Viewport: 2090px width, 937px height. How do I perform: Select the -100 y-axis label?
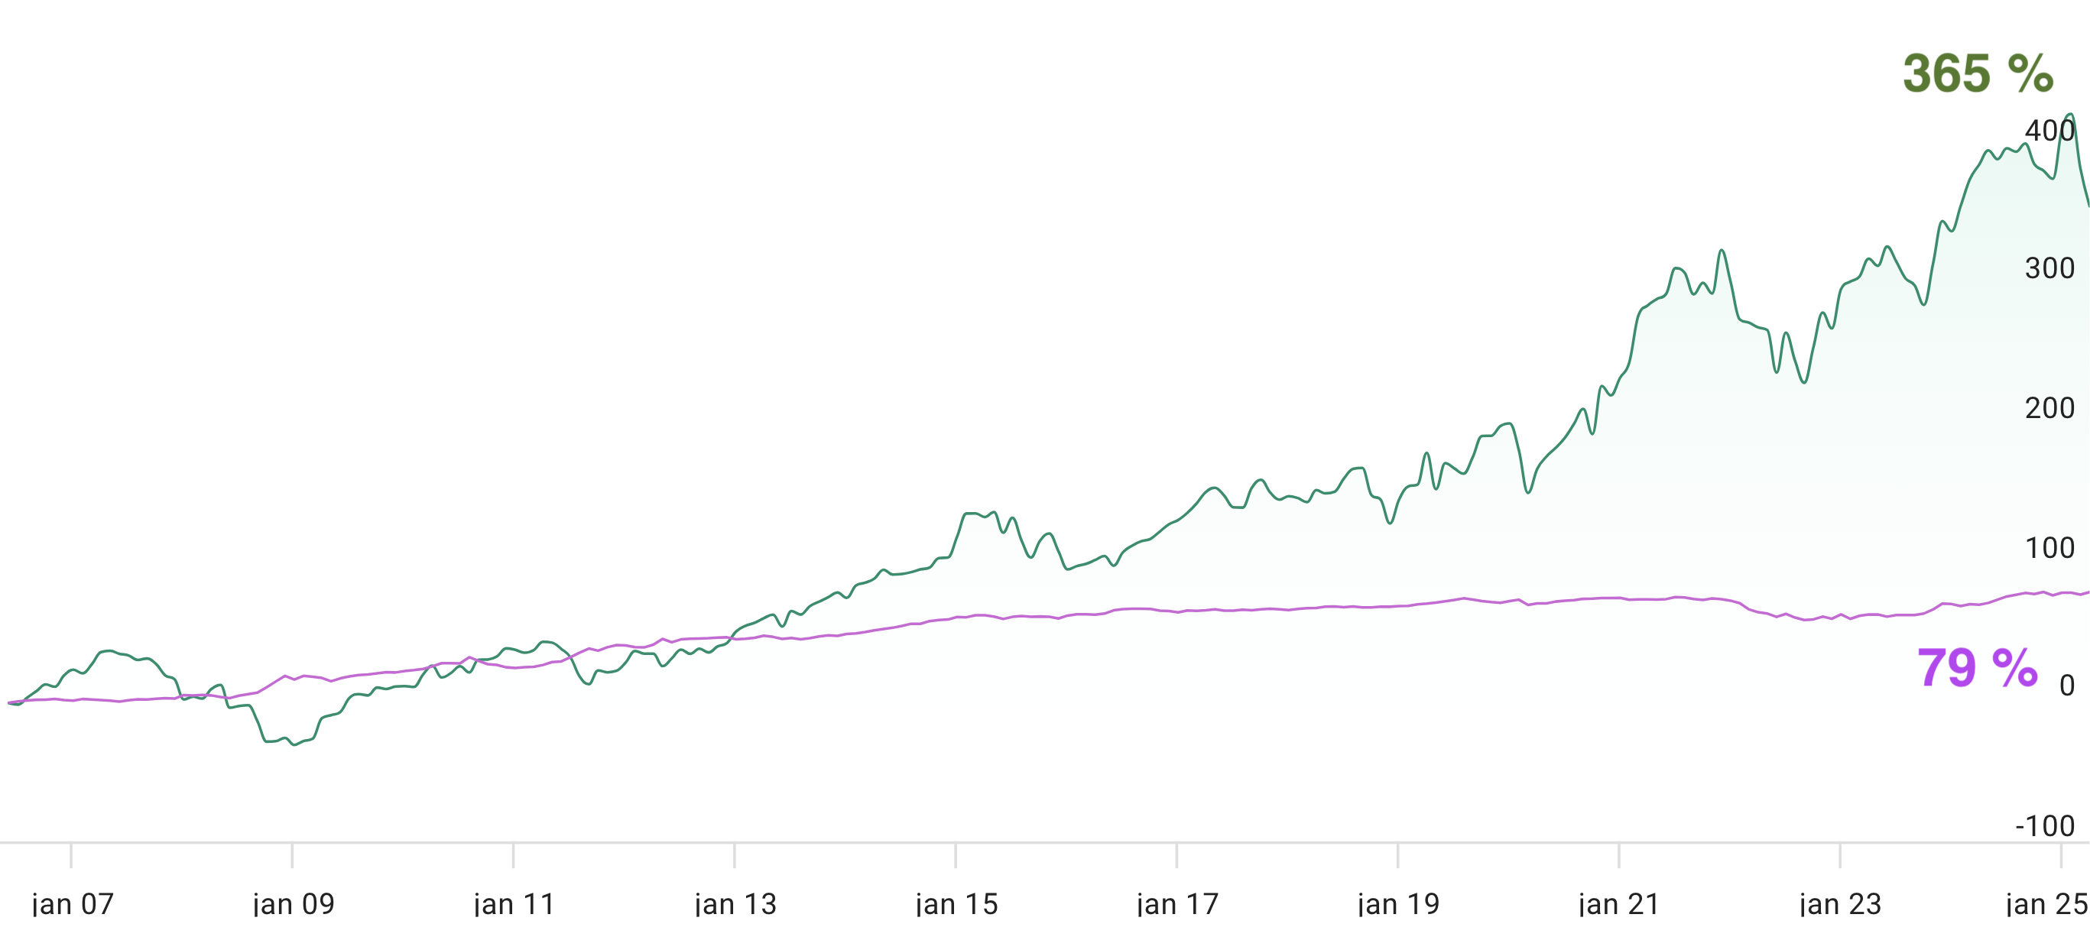pyautogui.click(x=2045, y=827)
